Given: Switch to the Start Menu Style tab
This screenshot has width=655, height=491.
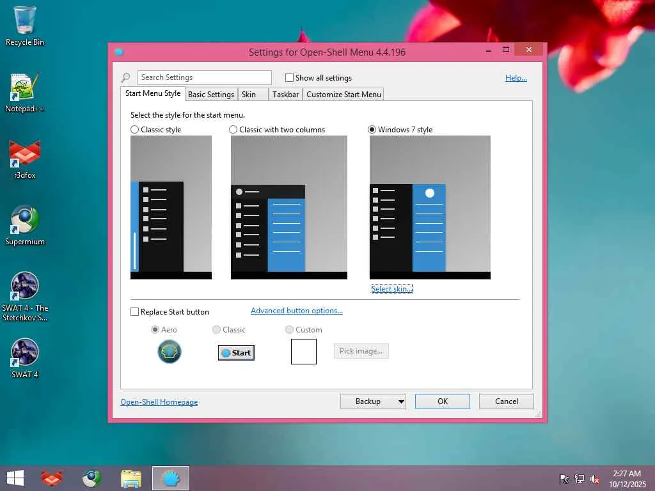Looking at the screenshot, I should pyautogui.click(x=153, y=93).
